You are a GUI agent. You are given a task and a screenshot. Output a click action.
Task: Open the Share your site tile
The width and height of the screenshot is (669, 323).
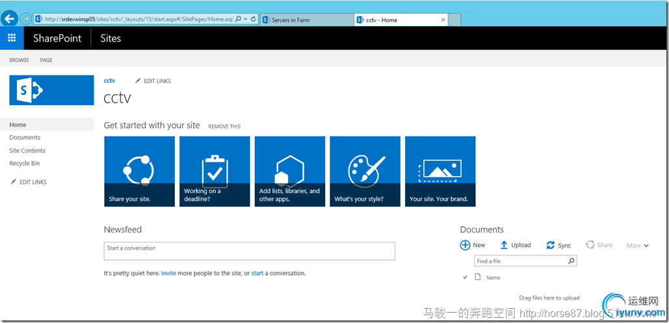click(x=140, y=172)
